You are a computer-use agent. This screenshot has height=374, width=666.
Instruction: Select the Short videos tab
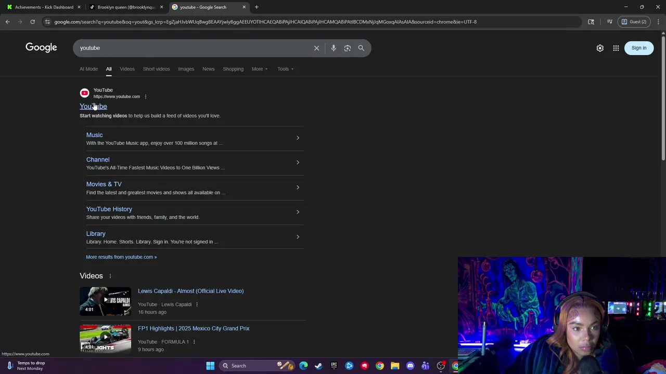click(x=156, y=69)
